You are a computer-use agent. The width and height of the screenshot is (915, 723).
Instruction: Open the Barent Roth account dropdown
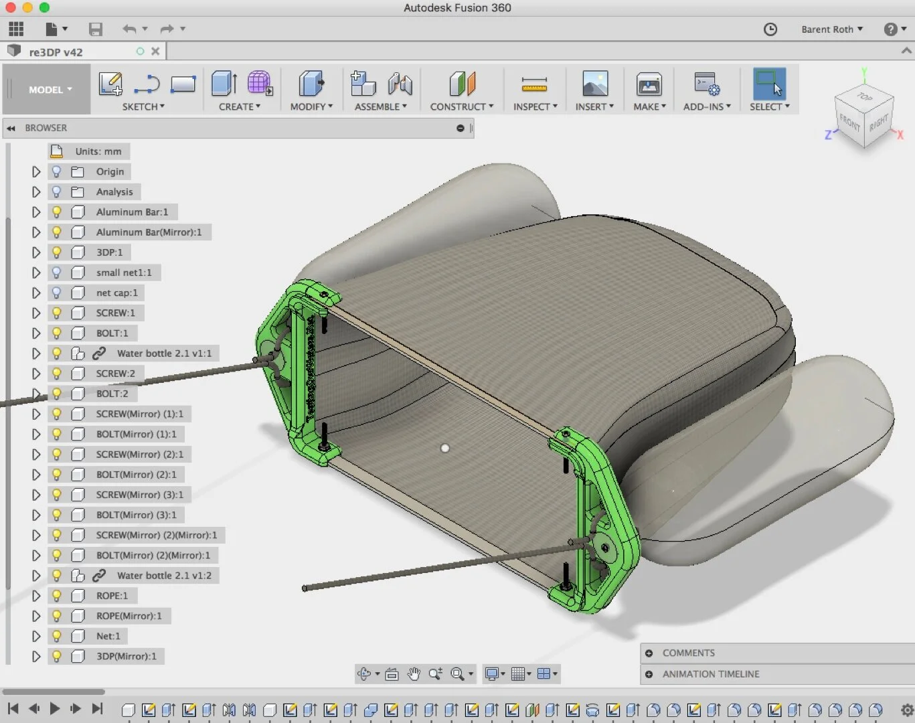coord(832,29)
